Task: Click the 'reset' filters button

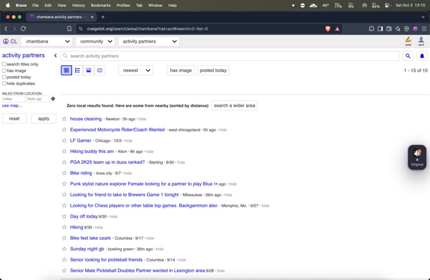Action: pyautogui.click(x=14, y=119)
